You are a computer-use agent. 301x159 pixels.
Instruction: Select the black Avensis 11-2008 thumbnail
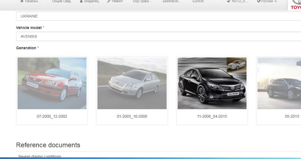212,83
